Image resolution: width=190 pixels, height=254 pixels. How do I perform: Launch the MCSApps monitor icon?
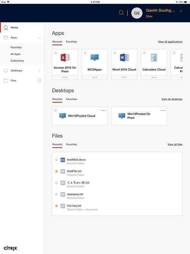pyautogui.click(x=95, y=58)
